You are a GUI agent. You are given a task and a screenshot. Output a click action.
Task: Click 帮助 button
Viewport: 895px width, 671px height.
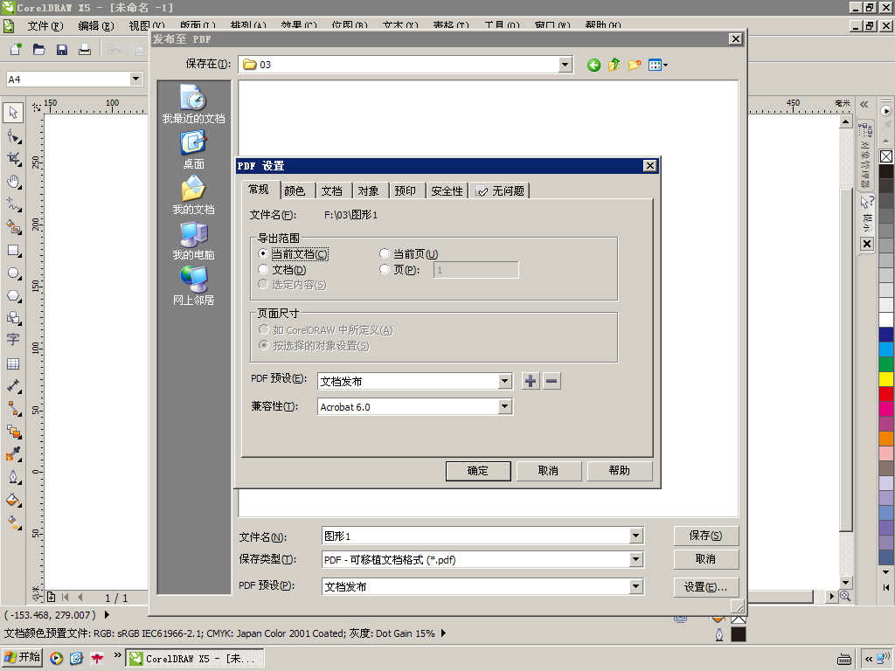pyautogui.click(x=620, y=471)
